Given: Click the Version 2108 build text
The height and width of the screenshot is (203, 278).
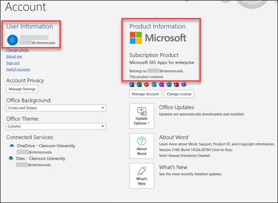Looking at the screenshot, I should (x=195, y=150).
